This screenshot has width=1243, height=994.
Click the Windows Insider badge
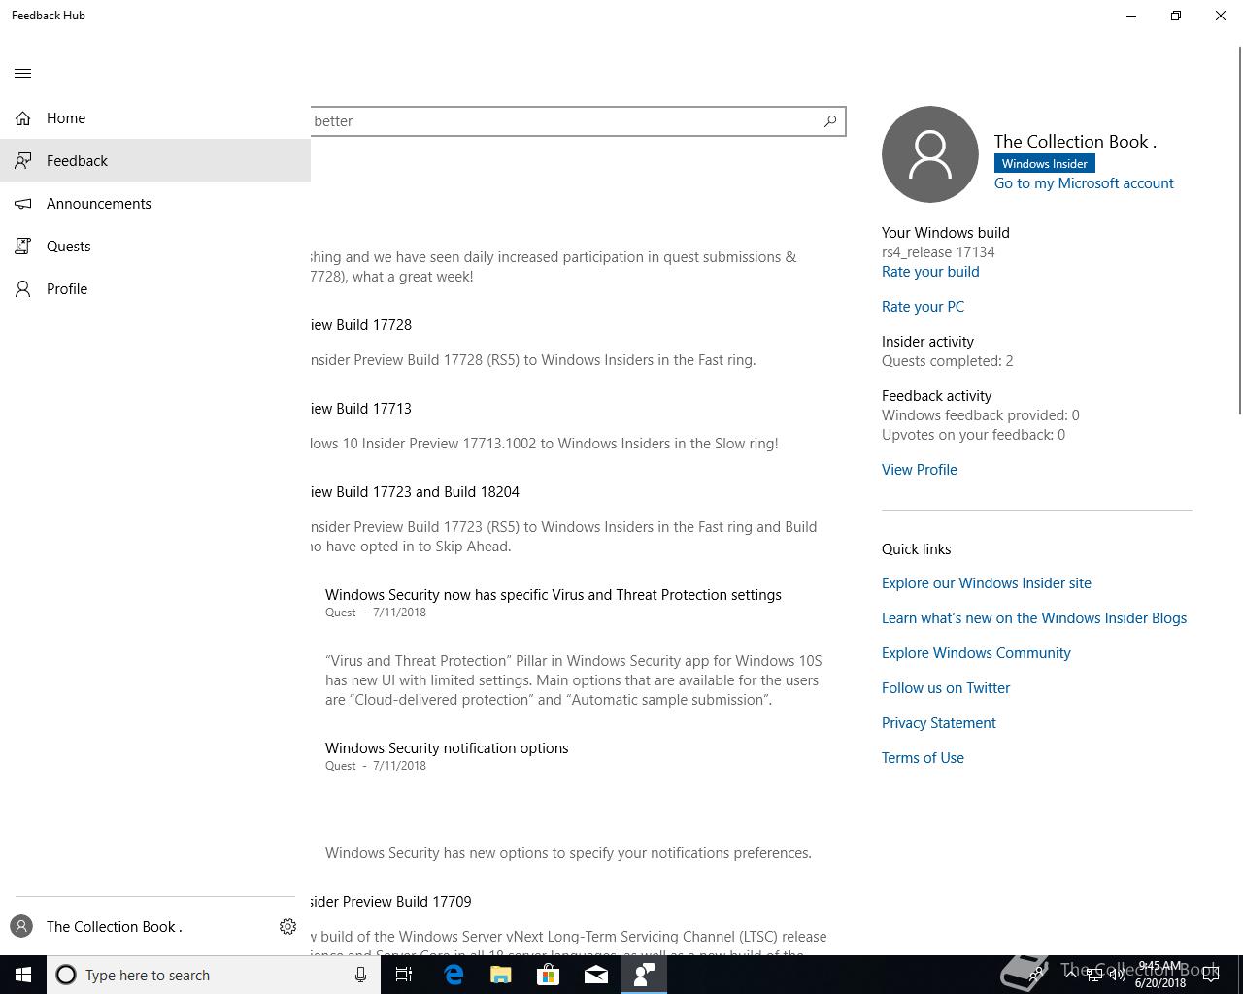tap(1045, 164)
